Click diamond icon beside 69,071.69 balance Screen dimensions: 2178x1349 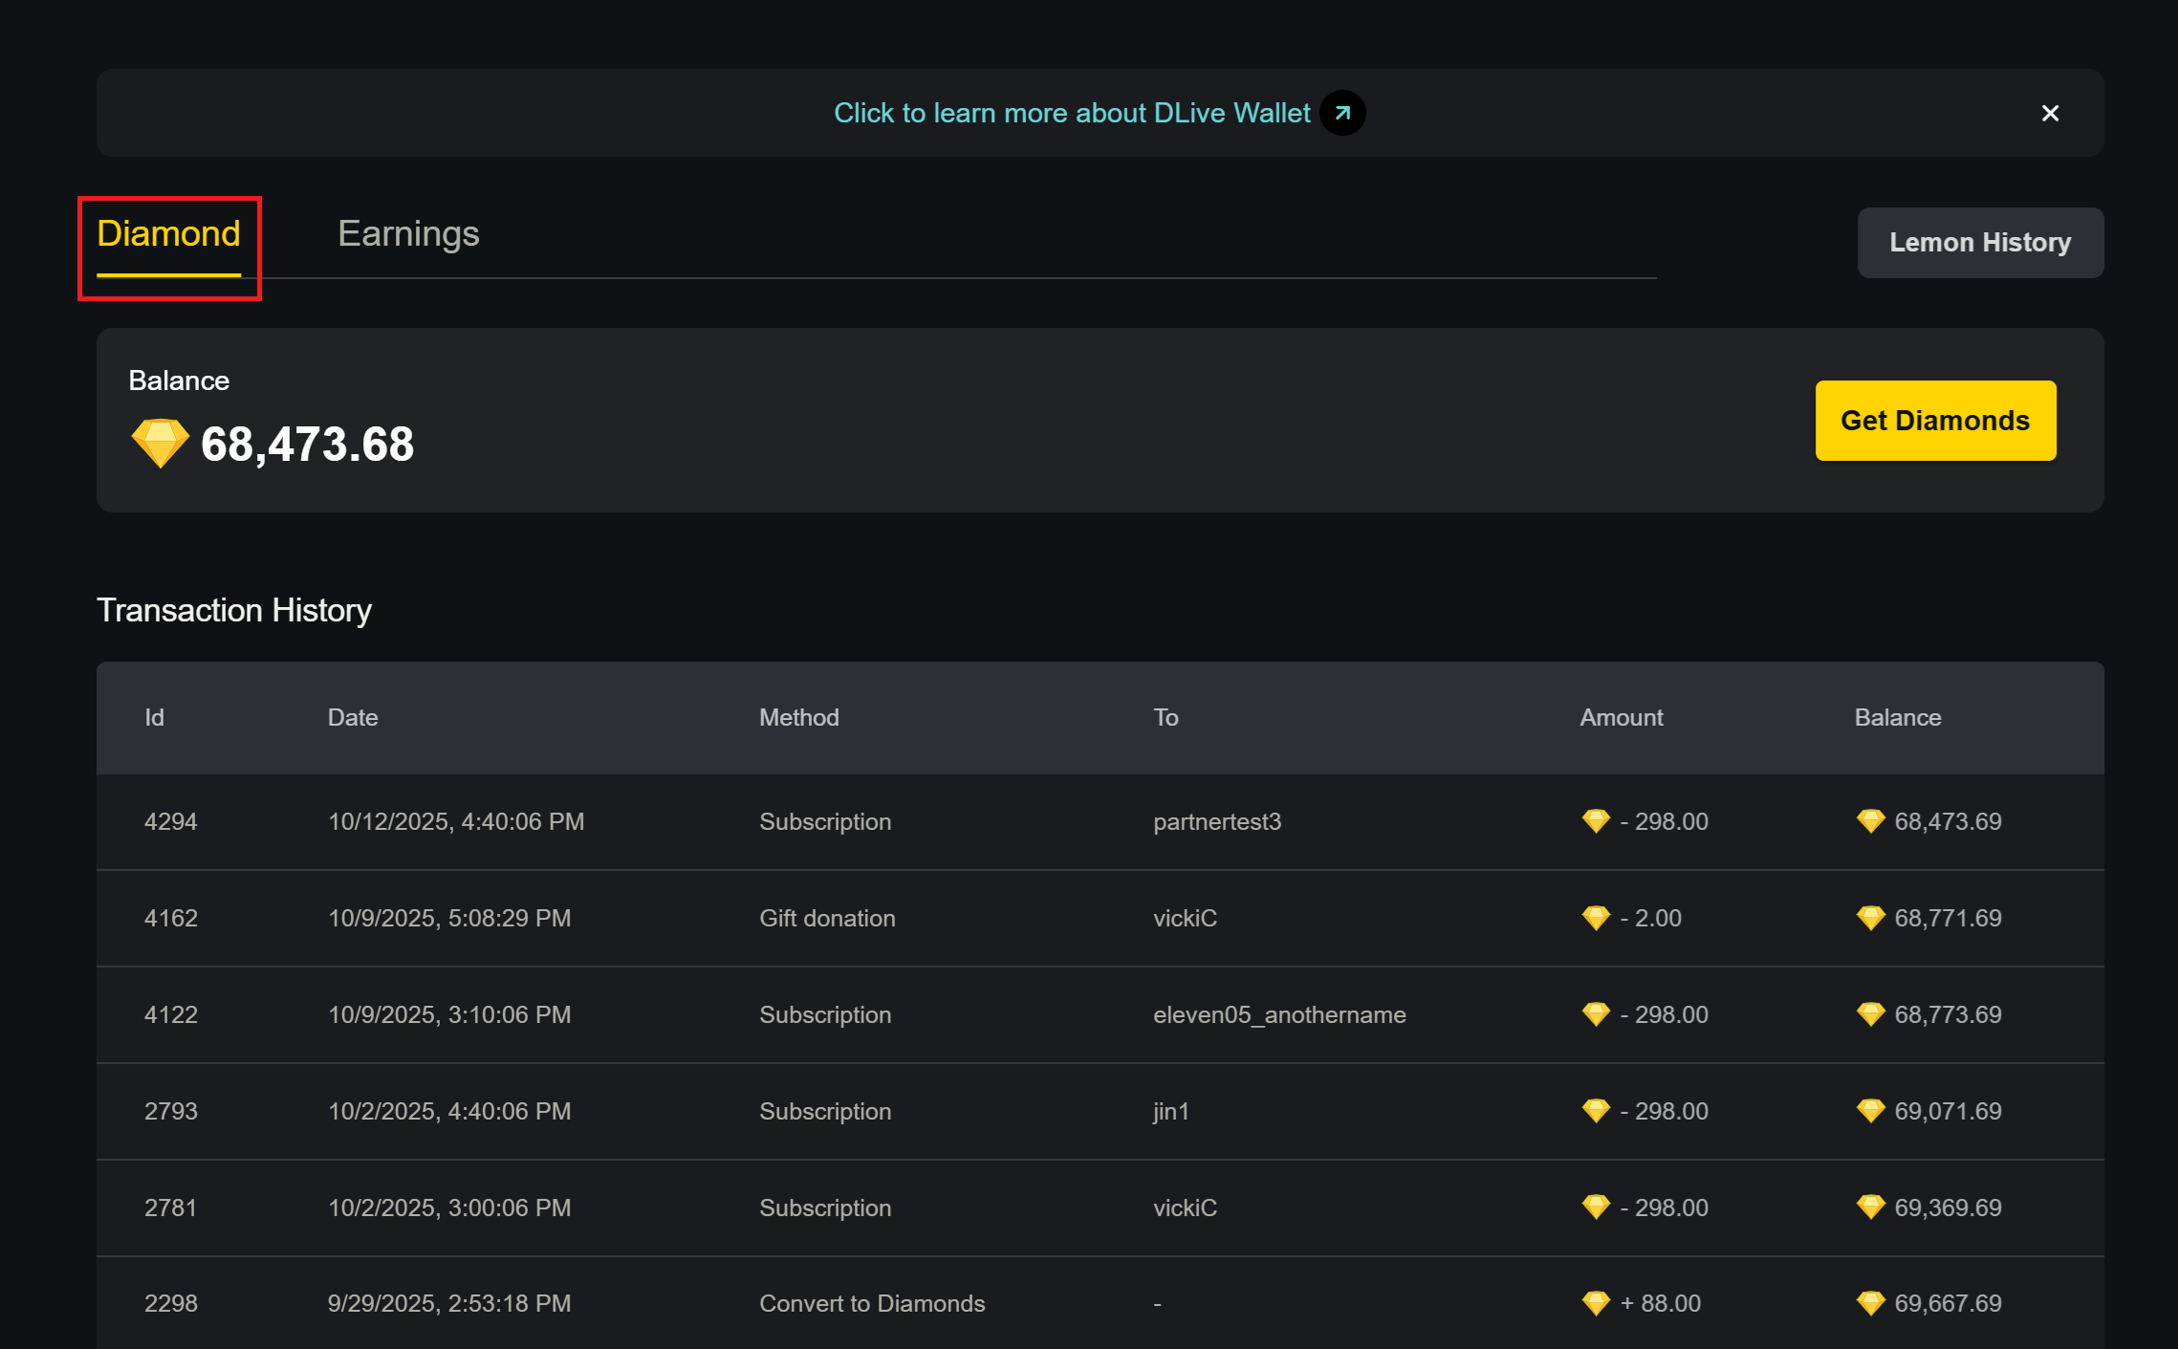(x=1870, y=1111)
